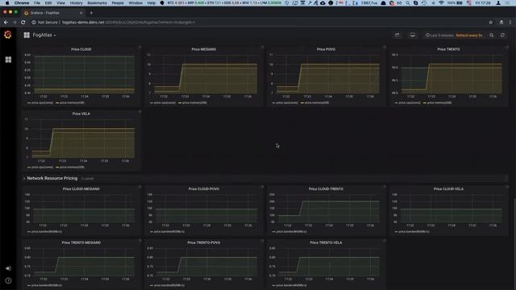Open Spotlight search in the macOS menu bar

pos(408,2)
